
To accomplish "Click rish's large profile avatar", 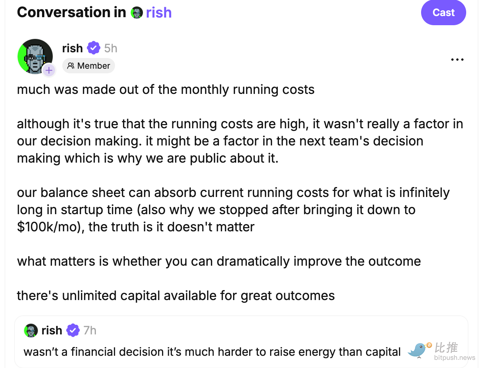I will [35, 56].
